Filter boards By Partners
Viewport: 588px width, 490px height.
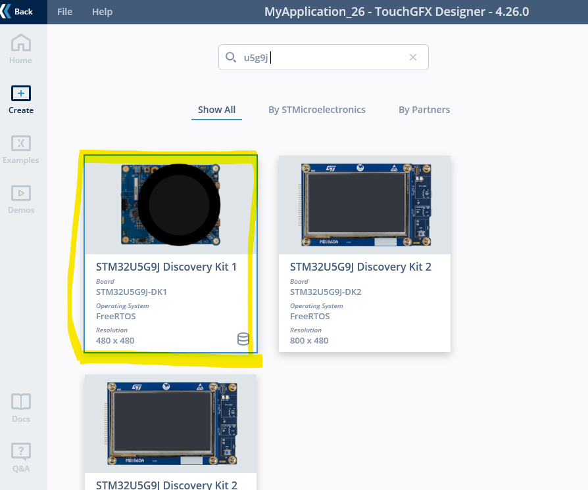point(424,110)
